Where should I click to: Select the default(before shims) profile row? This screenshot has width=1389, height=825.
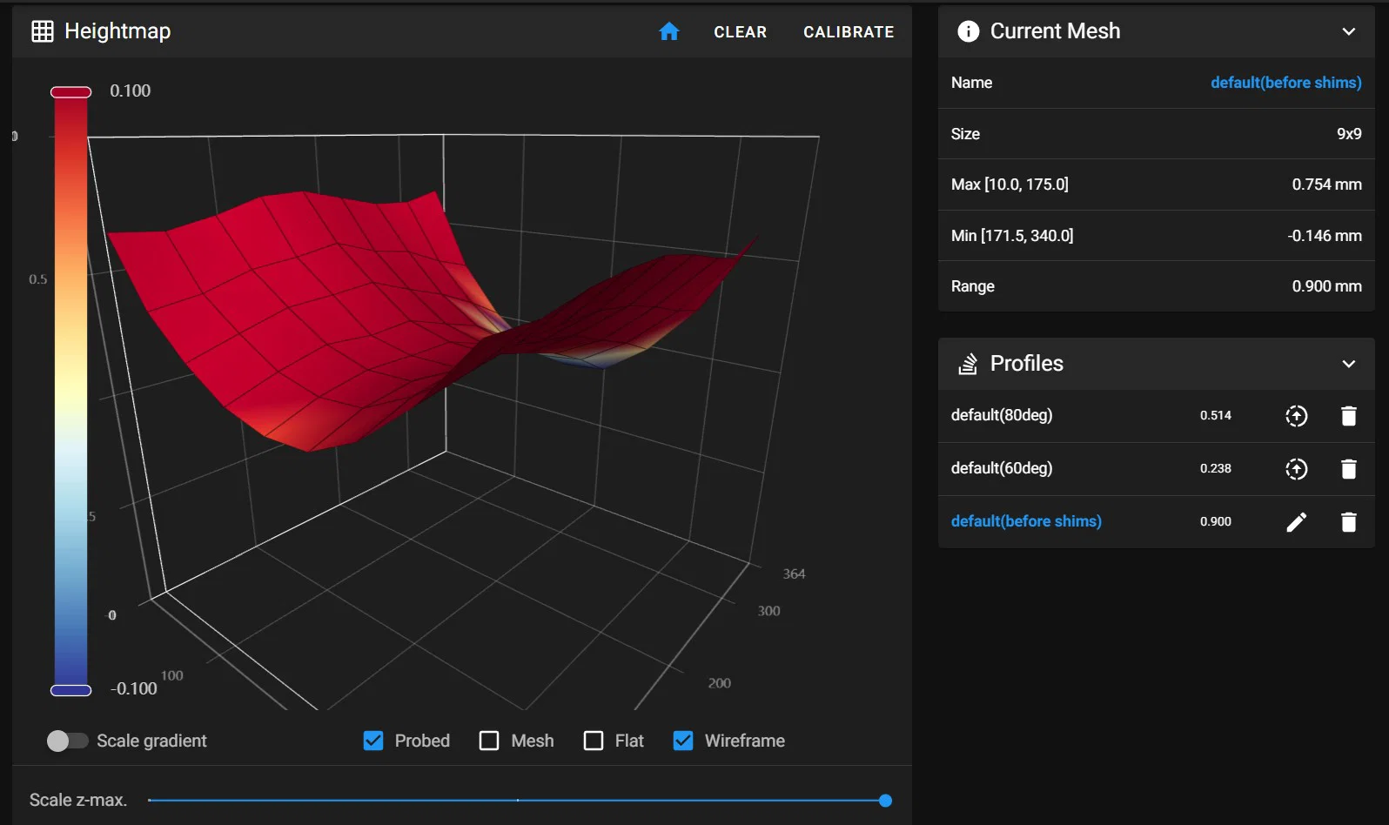[1157, 521]
